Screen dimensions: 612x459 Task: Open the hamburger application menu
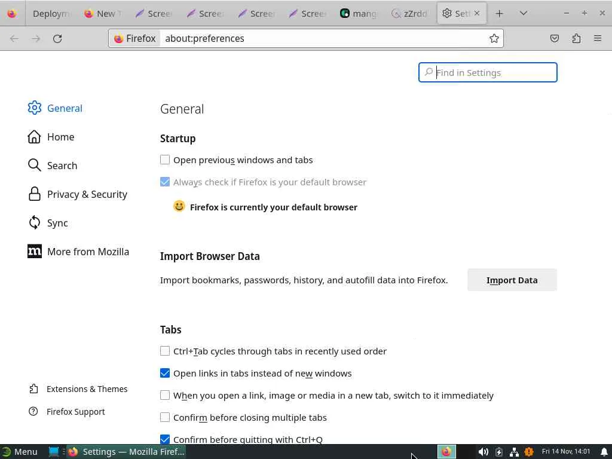tap(598, 38)
